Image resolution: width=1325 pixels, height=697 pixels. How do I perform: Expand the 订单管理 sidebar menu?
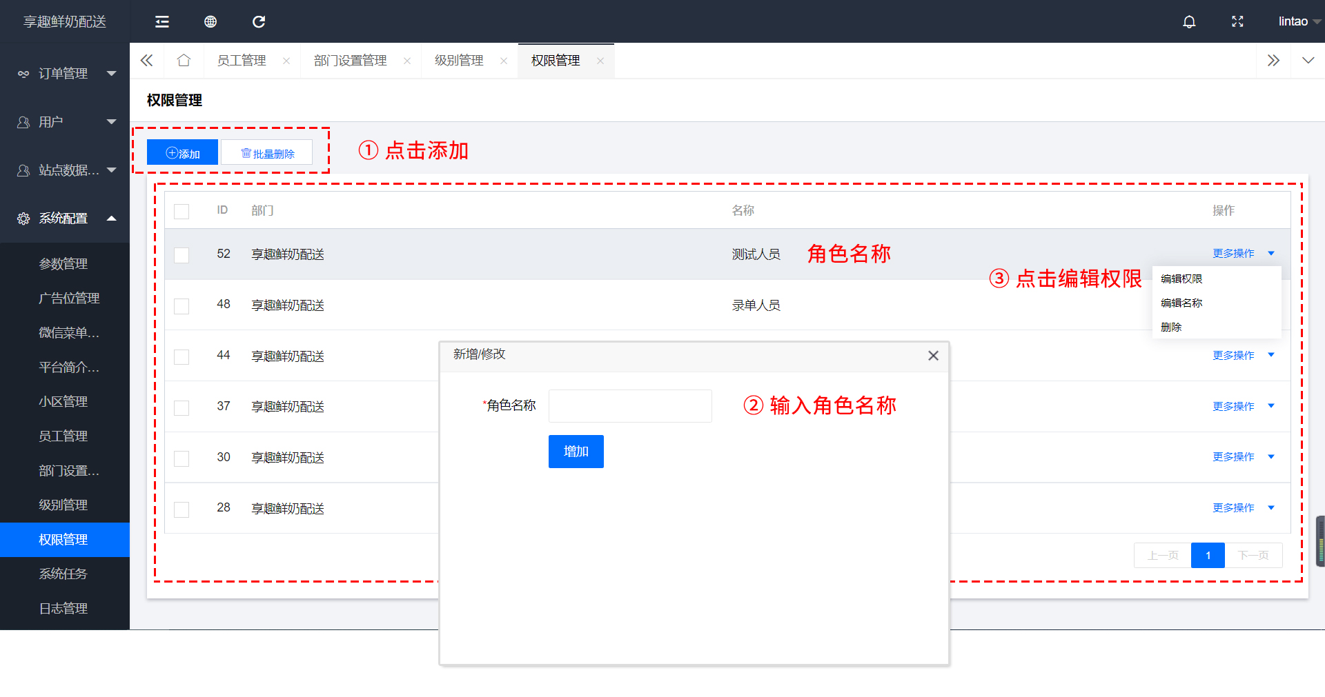pyautogui.click(x=64, y=74)
